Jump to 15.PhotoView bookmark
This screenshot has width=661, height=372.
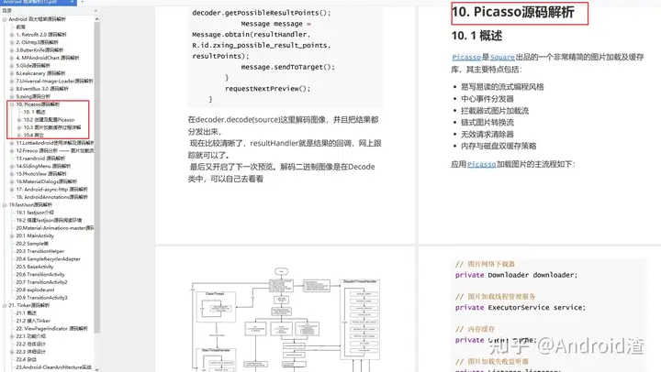point(41,174)
